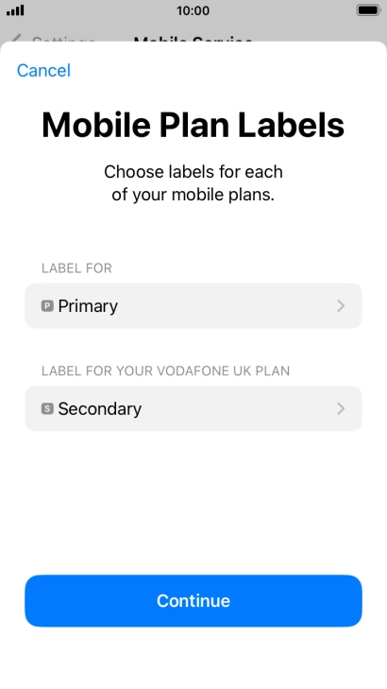The height and width of the screenshot is (689, 387).
Task: Click the gray S badge icon
Action: pos(47,408)
